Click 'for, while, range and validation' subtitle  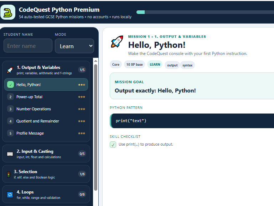tap(38, 197)
